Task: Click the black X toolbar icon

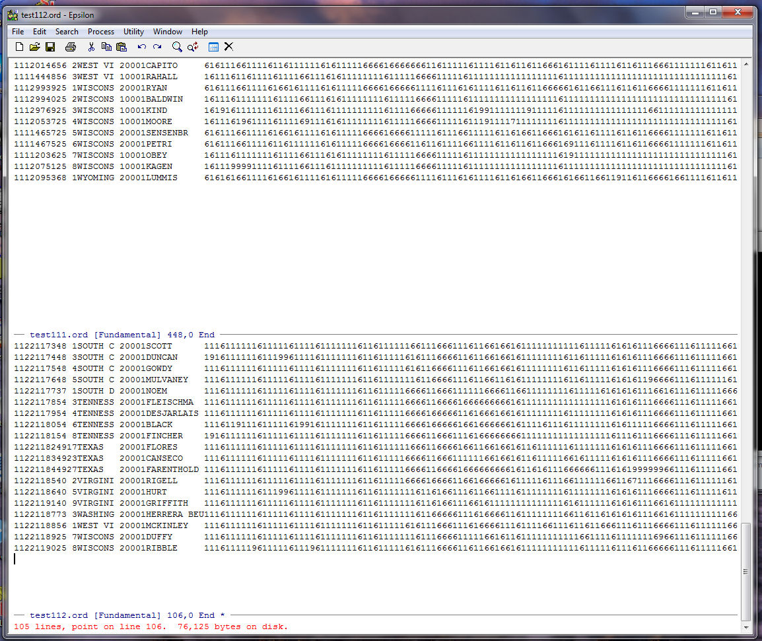Action: (228, 47)
